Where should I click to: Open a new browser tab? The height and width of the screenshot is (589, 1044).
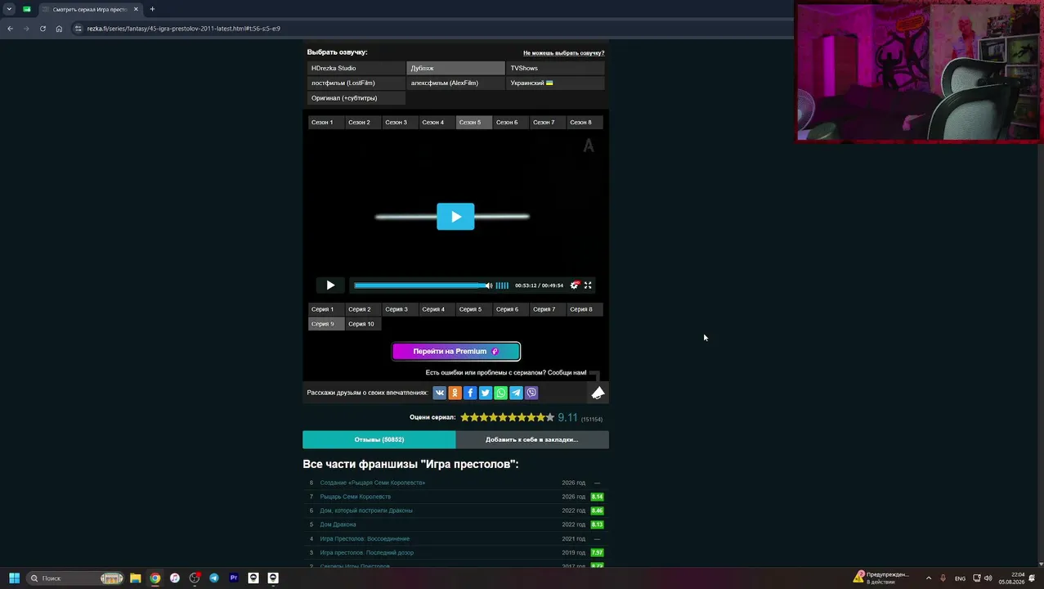(x=152, y=9)
